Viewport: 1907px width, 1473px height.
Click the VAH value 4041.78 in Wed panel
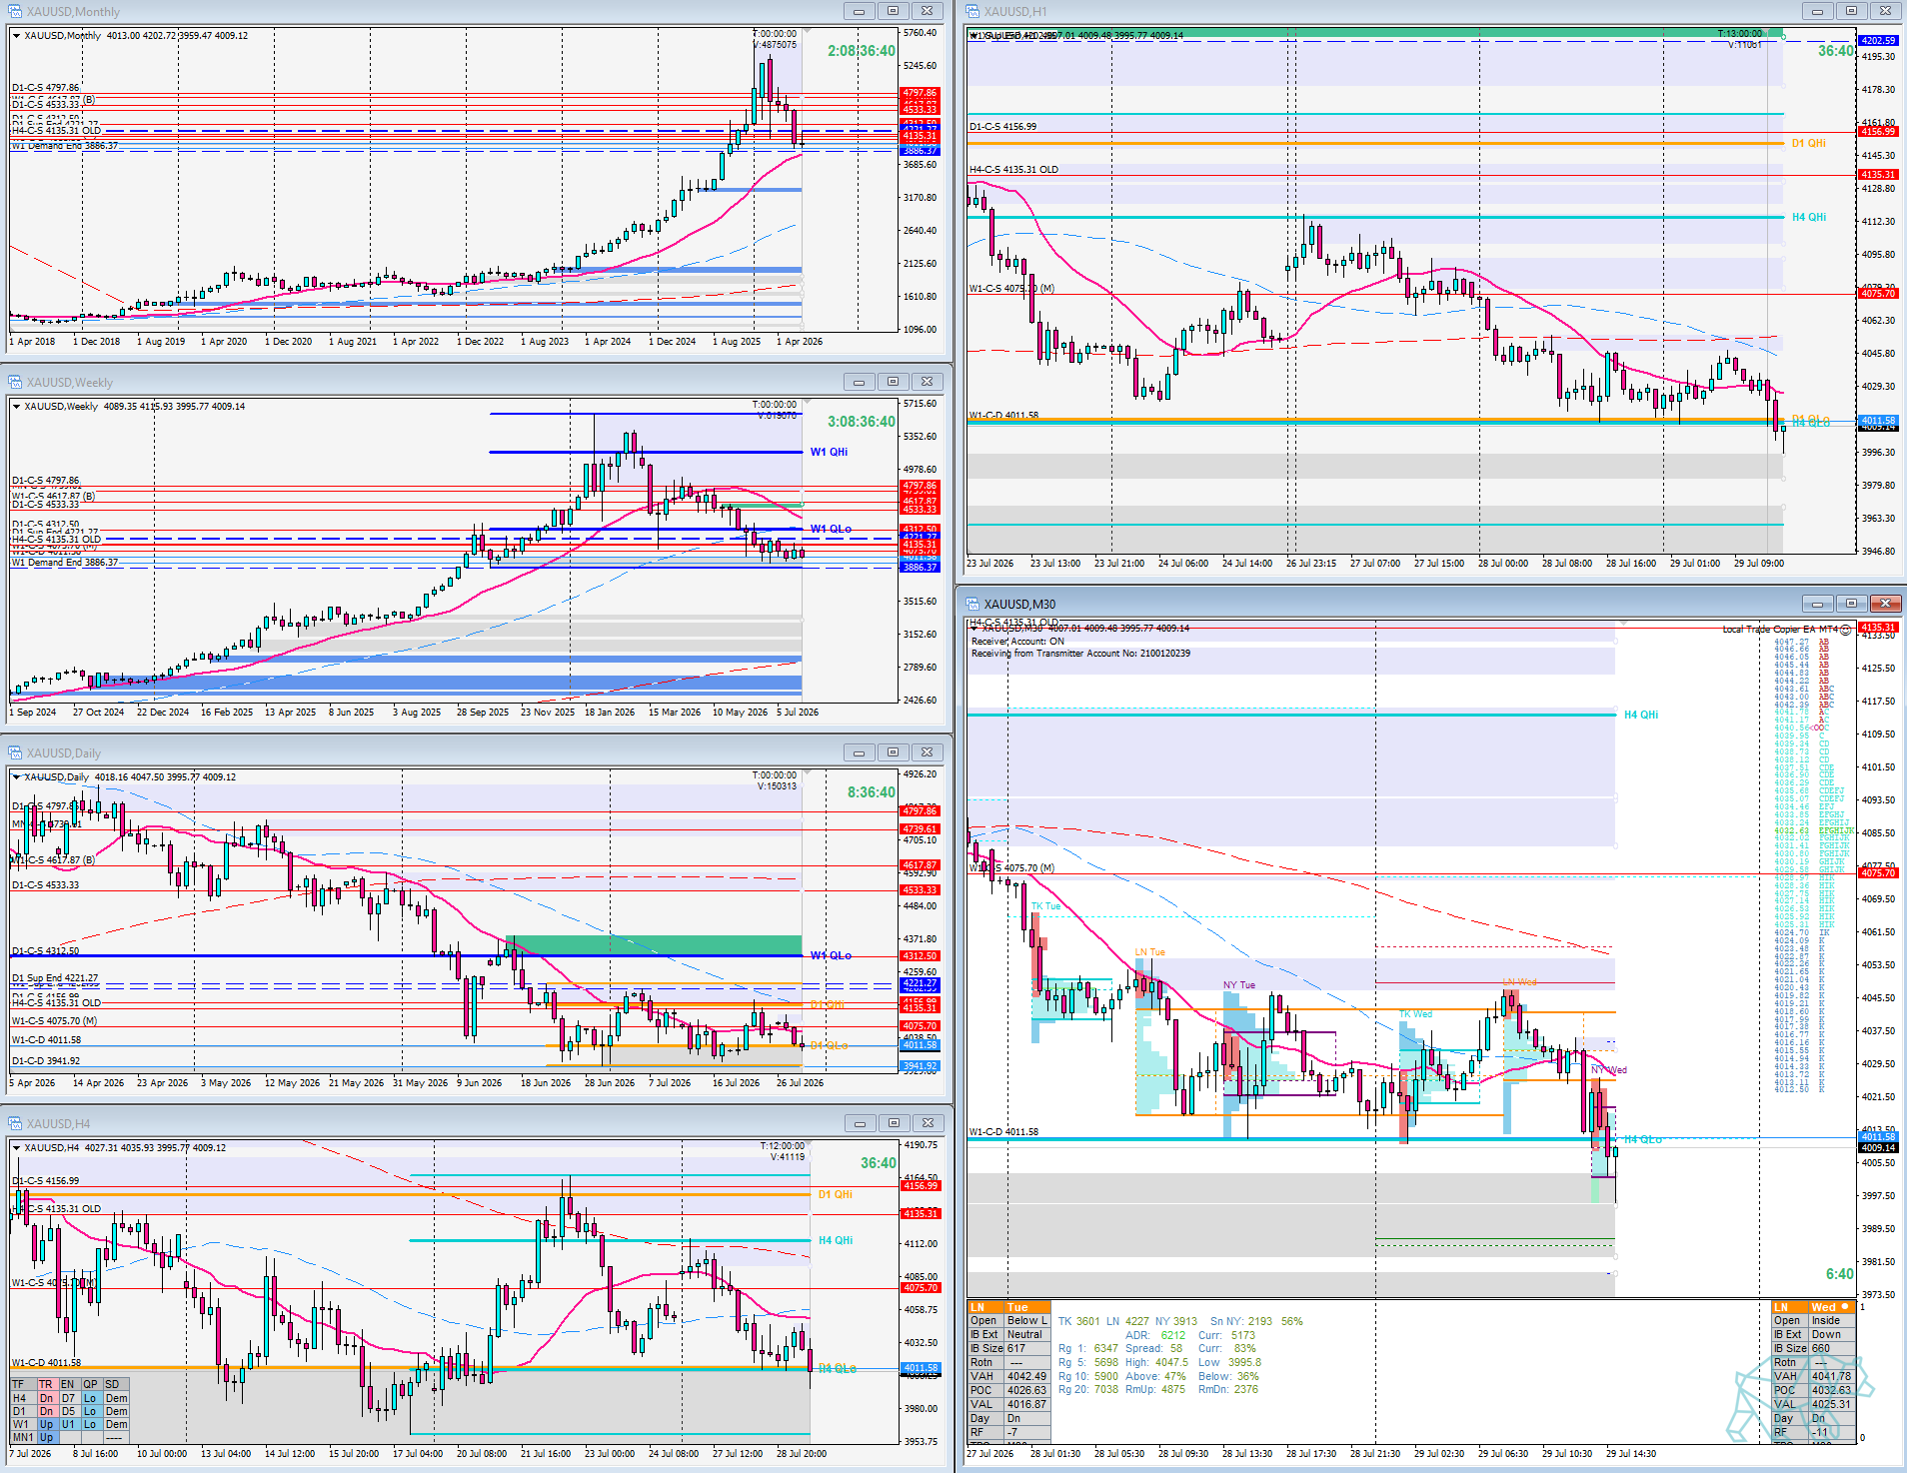coord(1831,1377)
